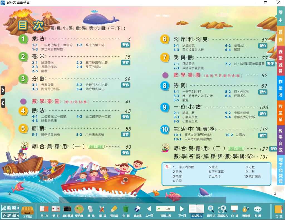This screenshot has width=285, height=220.
Task: Select the 畫筆 pen tool
Action: (102, 211)
